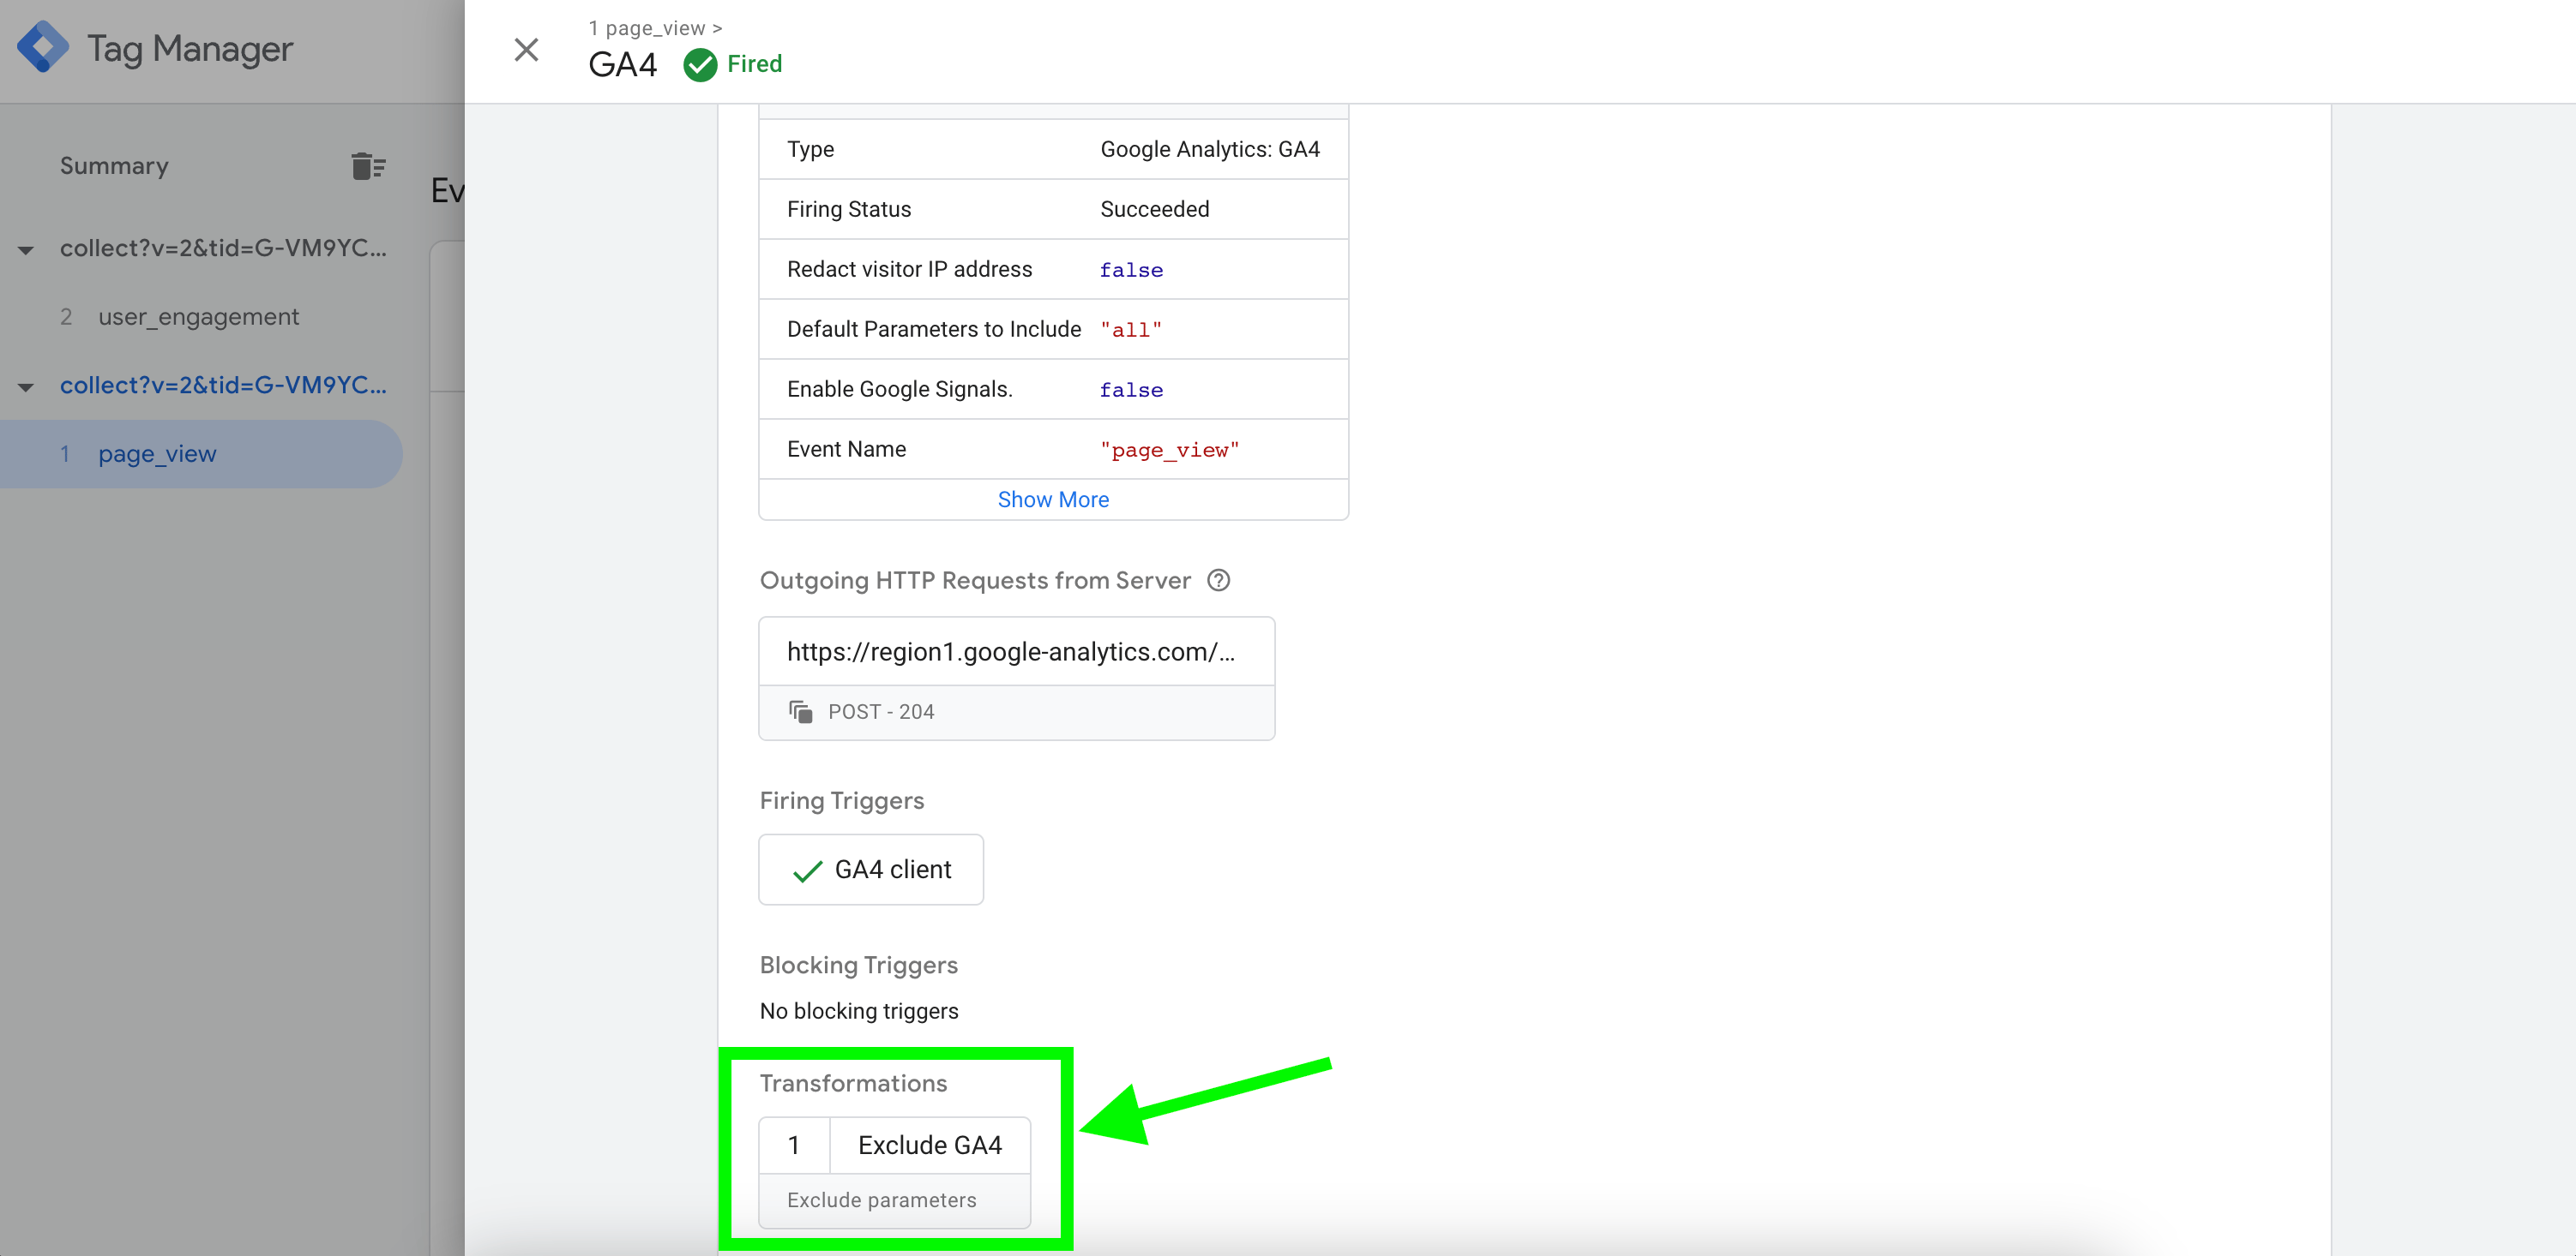
Task: Click the Event Name property label
Action: pos(846,449)
